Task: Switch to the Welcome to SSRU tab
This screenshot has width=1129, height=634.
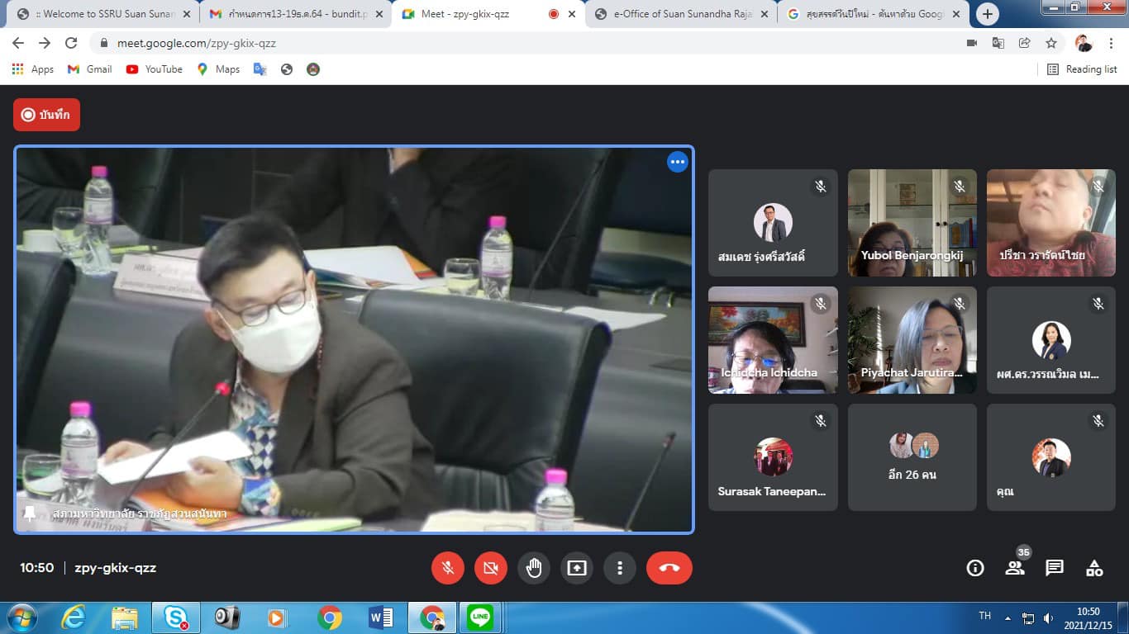Action: click(103, 14)
